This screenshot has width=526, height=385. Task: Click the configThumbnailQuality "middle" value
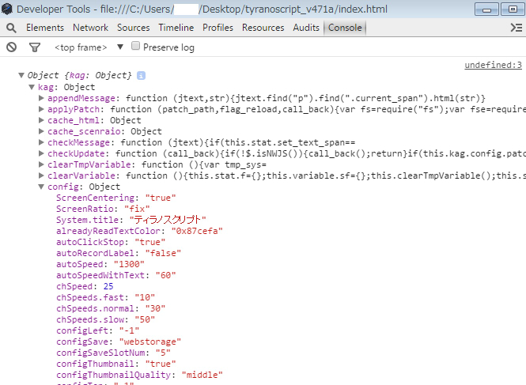pyautogui.click(x=202, y=375)
